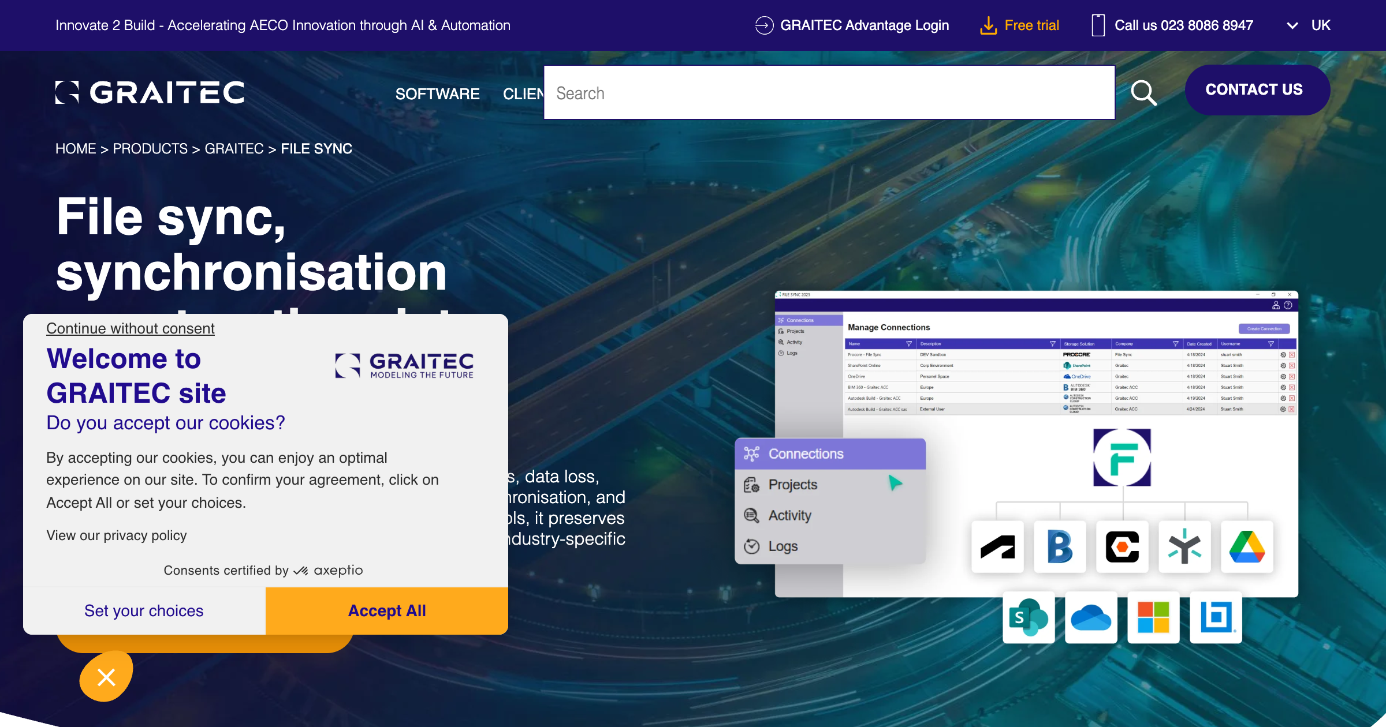Select Logs in the enlarged menu

click(x=830, y=546)
